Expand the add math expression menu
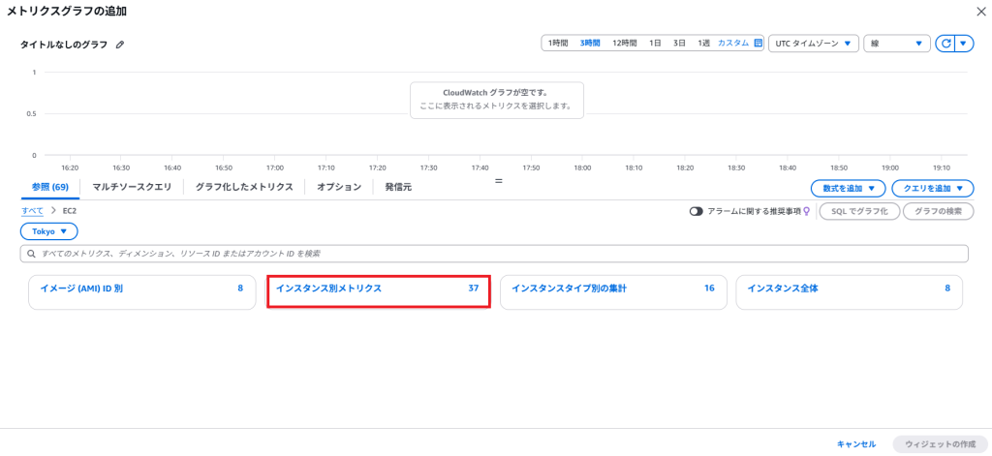This screenshot has height=456, width=992. coord(848,189)
